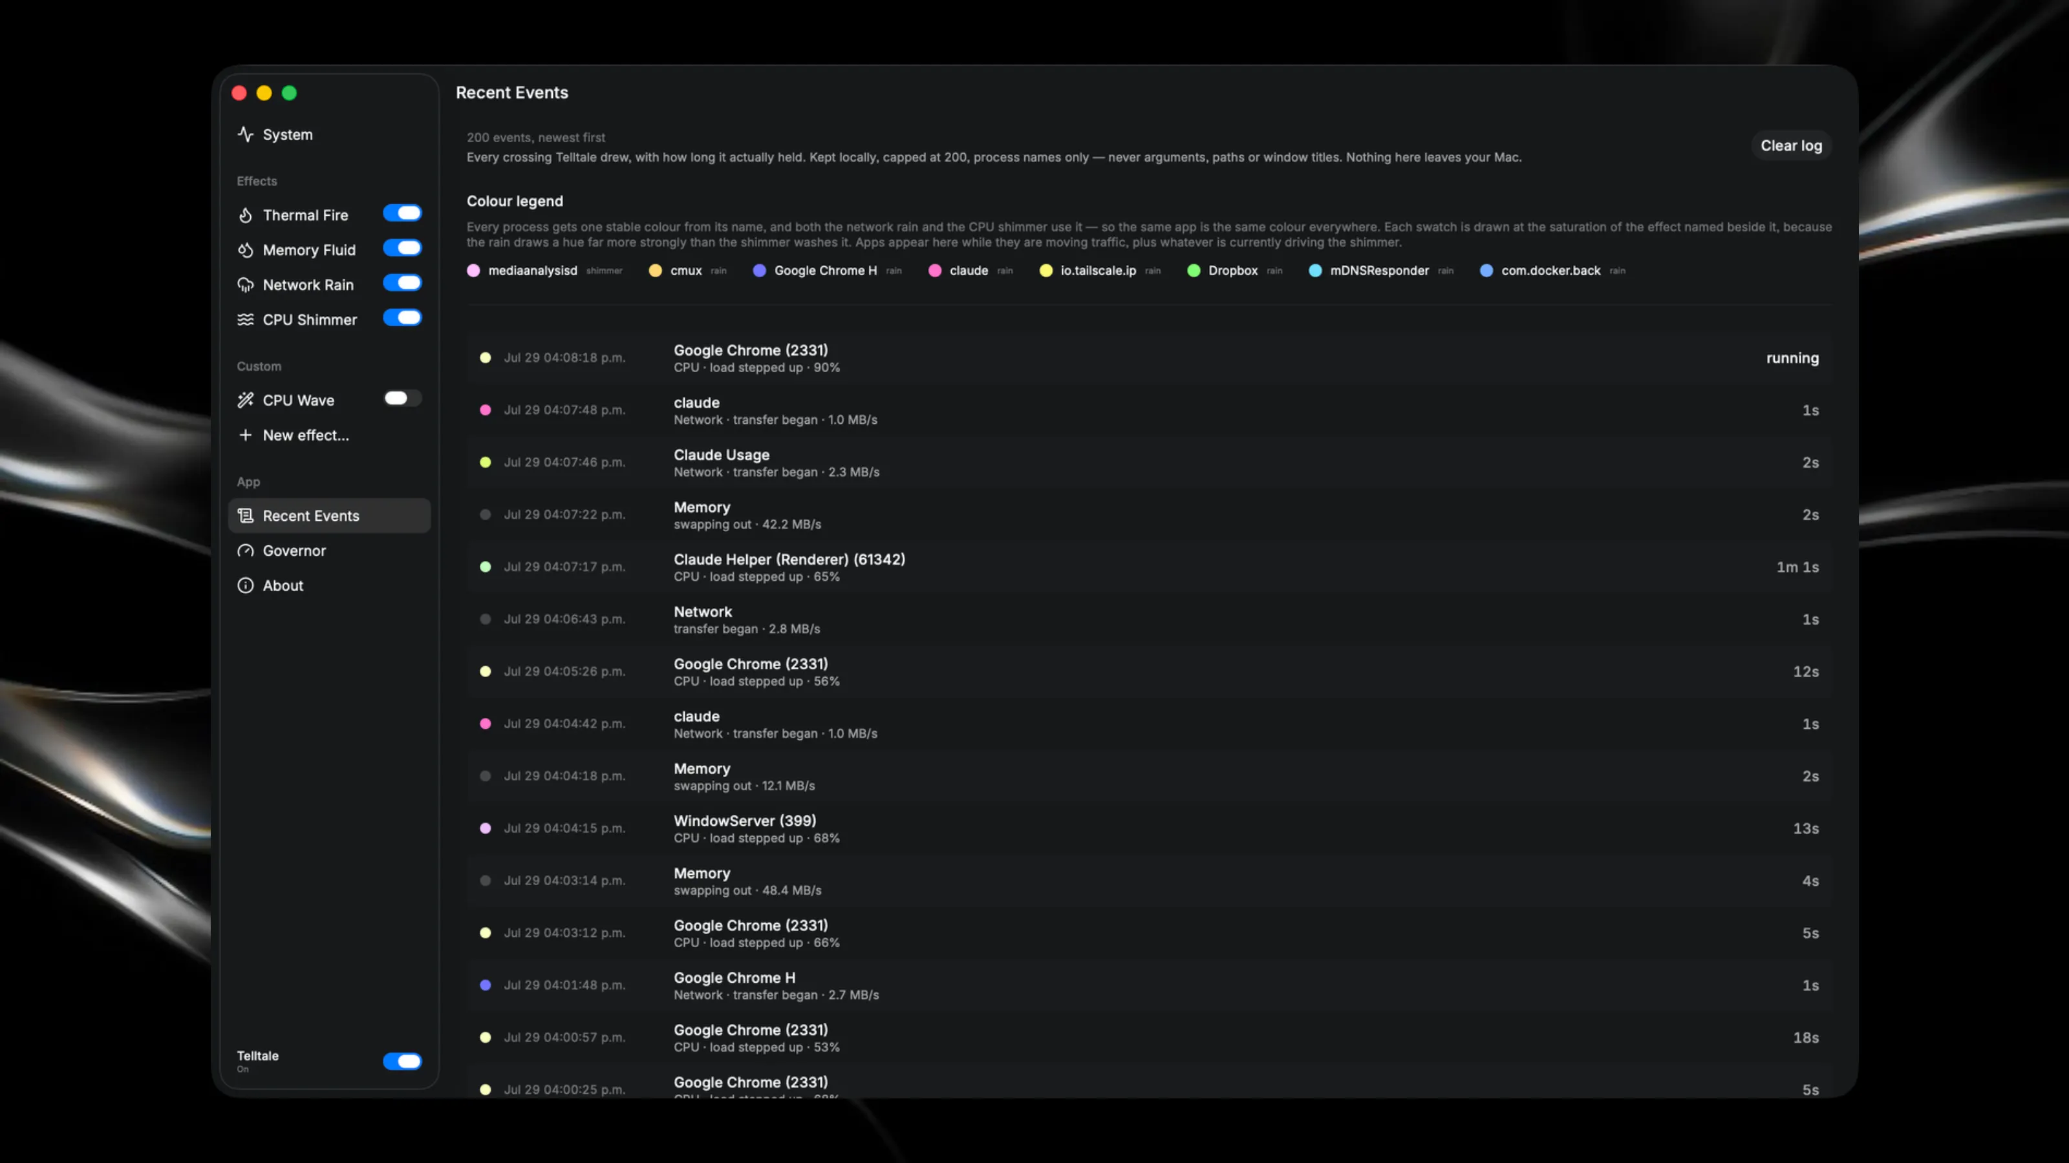2069x1163 pixels.
Task: Click the Governor gauge icon
Action: [x=245, y=550]
